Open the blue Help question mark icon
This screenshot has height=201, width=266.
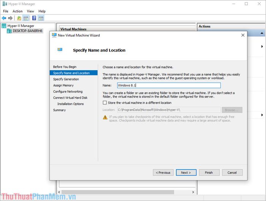pos(34,18)
